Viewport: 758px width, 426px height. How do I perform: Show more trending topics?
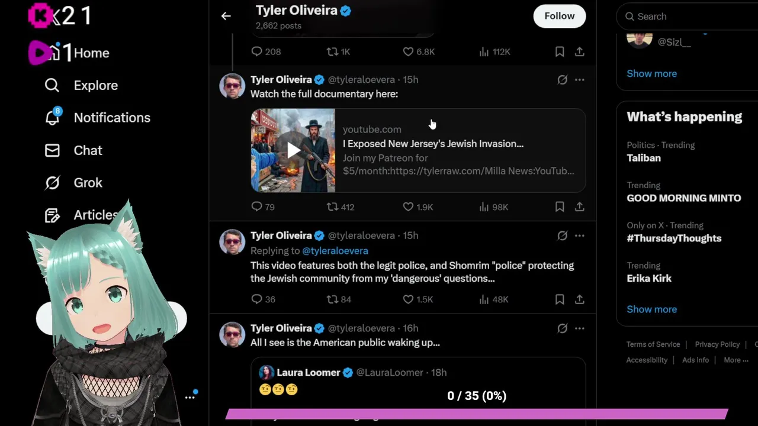tap(651, 309)
